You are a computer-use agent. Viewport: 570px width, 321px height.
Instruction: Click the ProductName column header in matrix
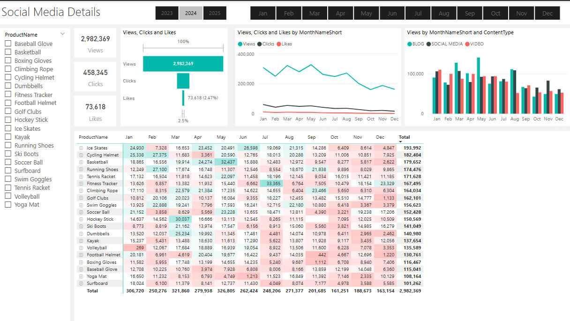pos(93,137)
